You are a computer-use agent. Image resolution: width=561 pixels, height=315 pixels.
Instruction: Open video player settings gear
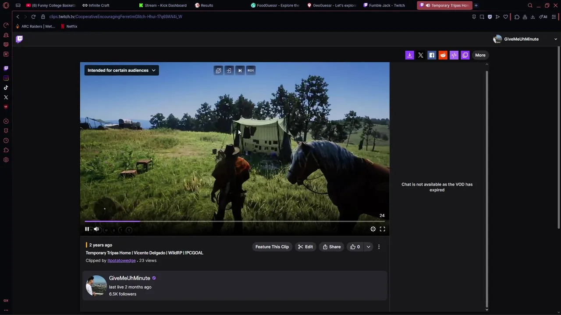point(373,229)
